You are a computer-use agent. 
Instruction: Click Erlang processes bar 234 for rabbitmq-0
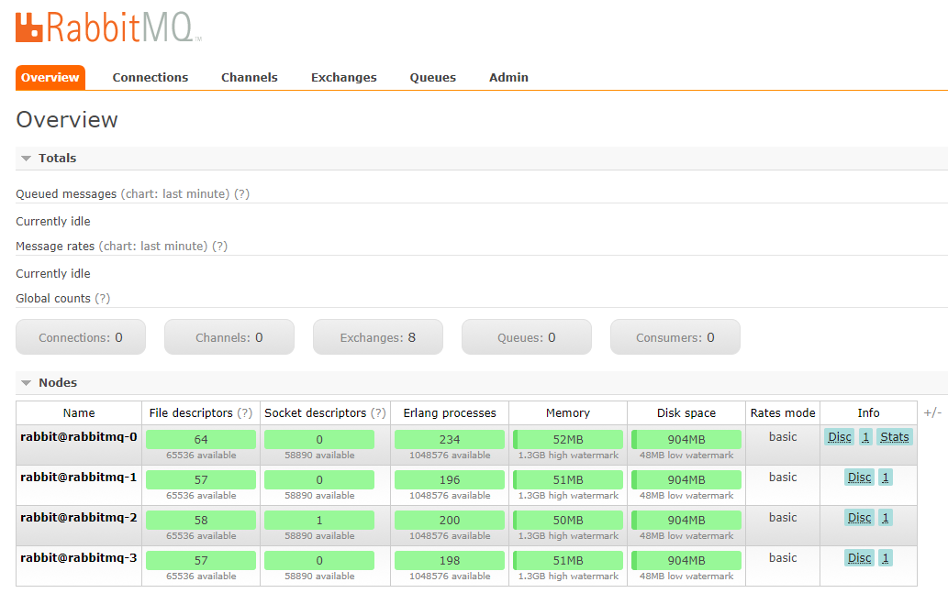tap(449, 439)
